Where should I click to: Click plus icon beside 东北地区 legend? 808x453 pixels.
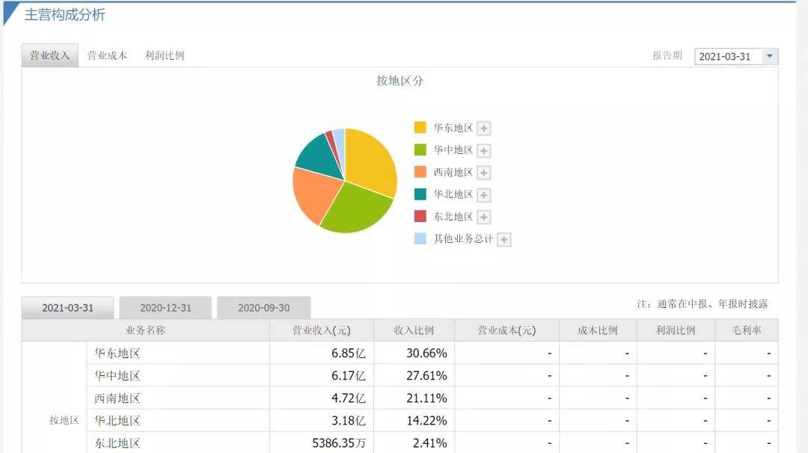484,218
